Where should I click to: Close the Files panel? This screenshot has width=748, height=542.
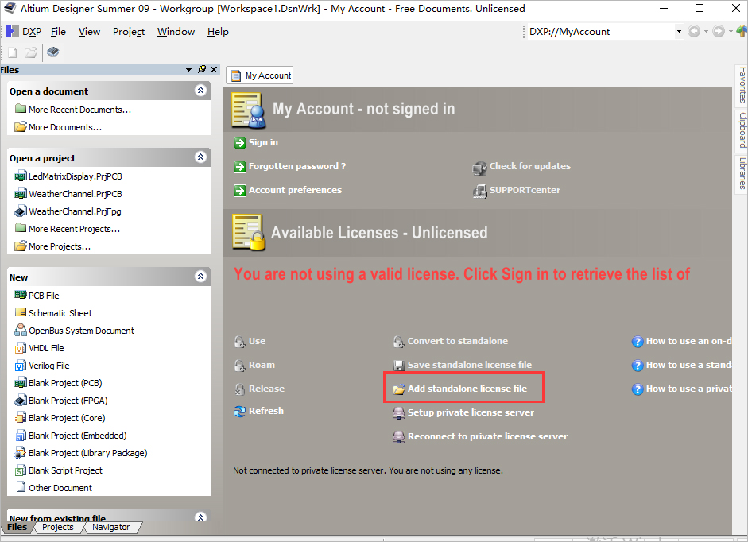coord(214,70)
